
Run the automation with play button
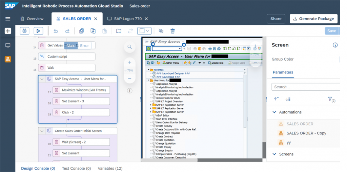(38, 31)
